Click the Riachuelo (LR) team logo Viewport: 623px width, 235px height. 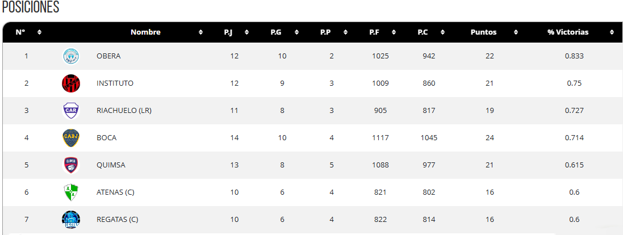[71, 111]
